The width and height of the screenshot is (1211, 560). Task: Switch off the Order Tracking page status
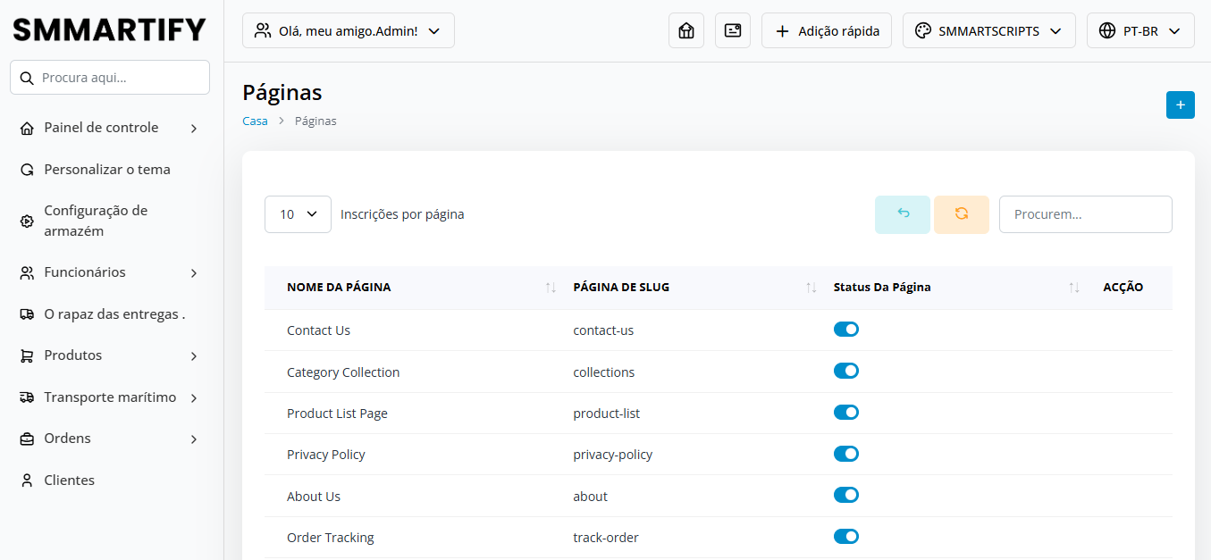[845, 537]
